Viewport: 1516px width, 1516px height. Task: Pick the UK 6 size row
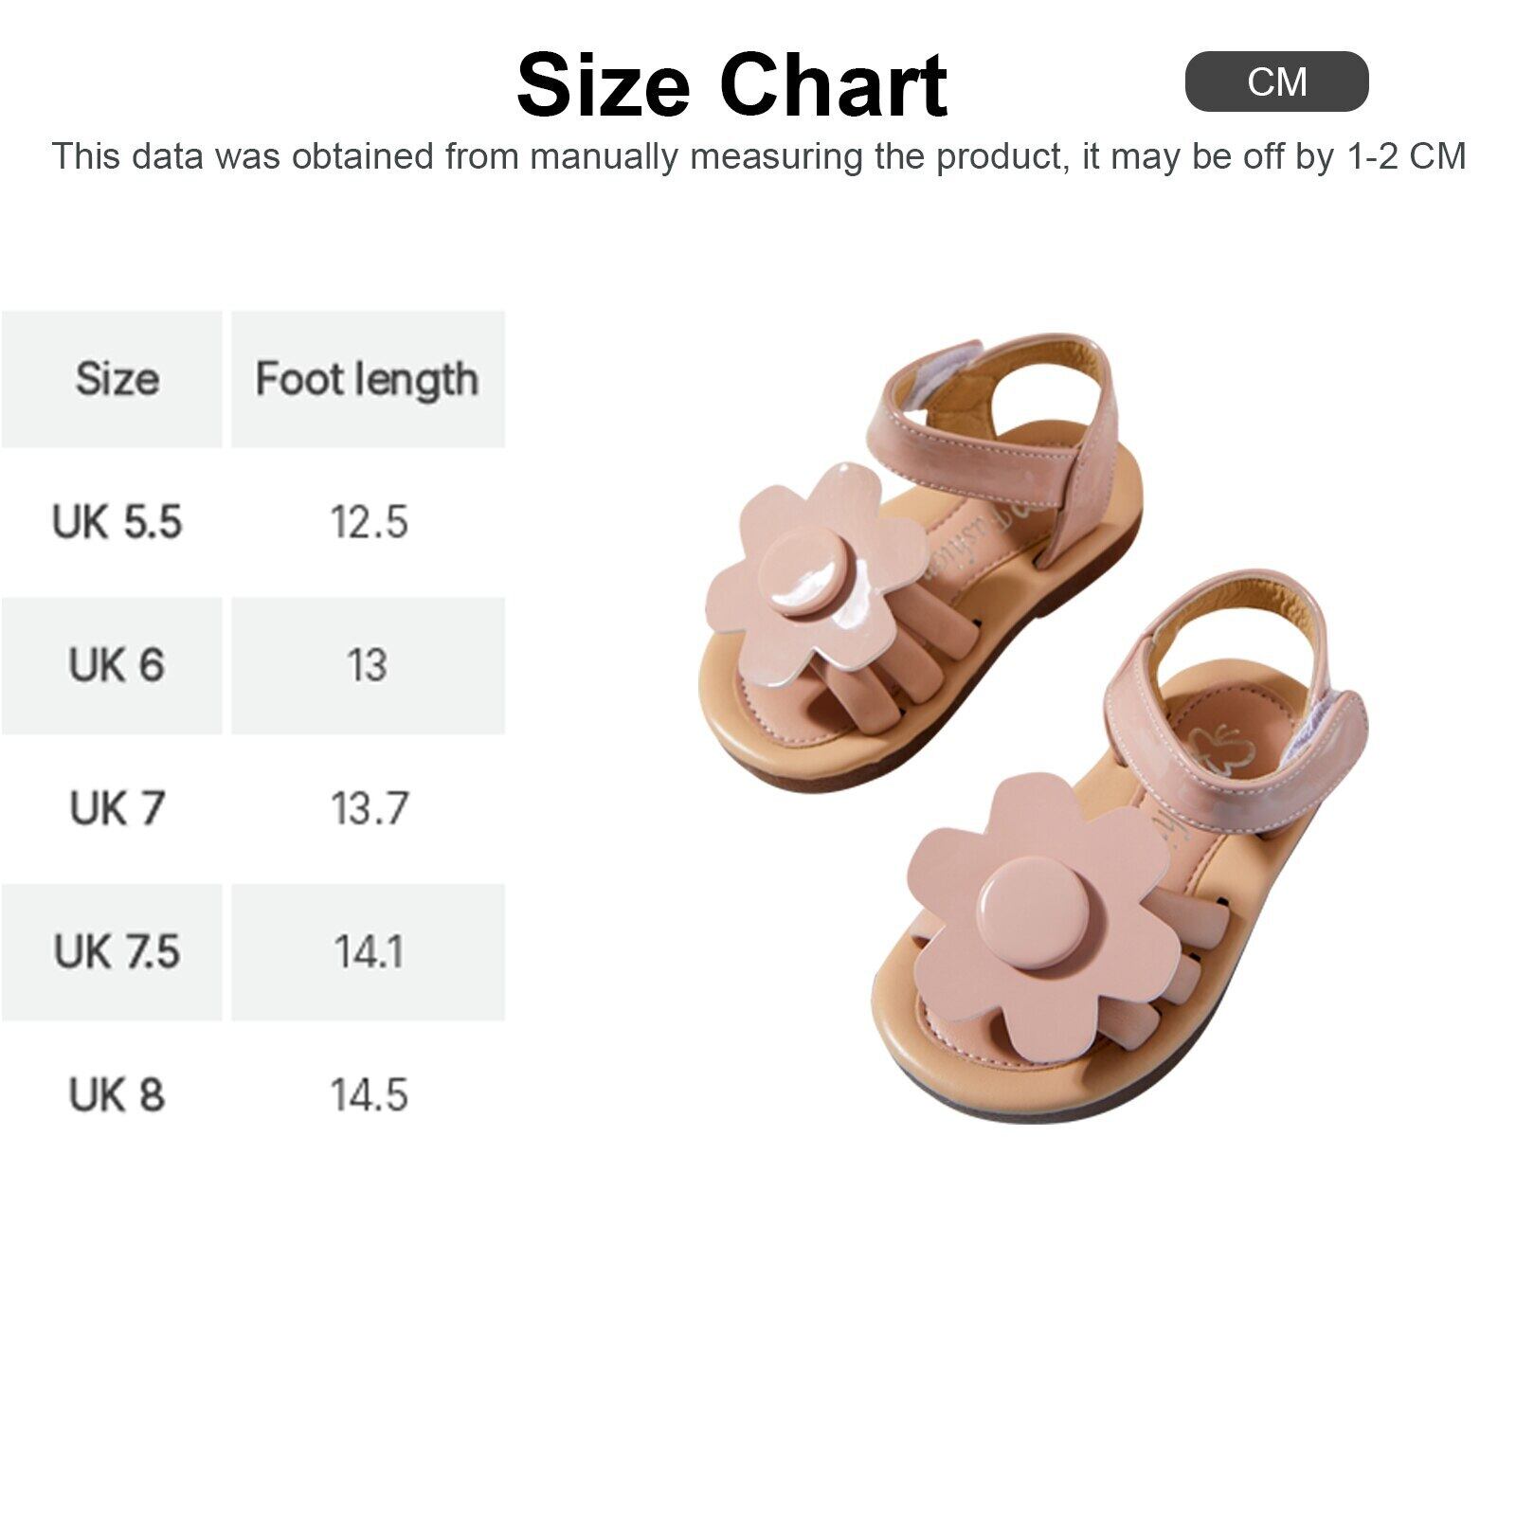(x=117, y=665)
